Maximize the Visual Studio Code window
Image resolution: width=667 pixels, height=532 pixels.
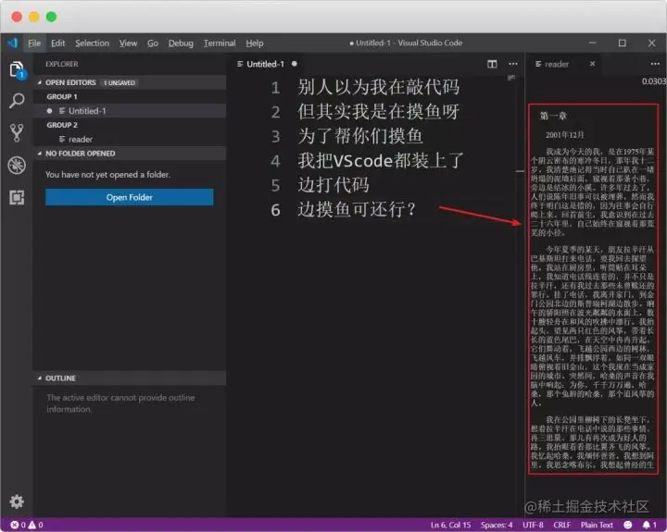pos(623,43)
